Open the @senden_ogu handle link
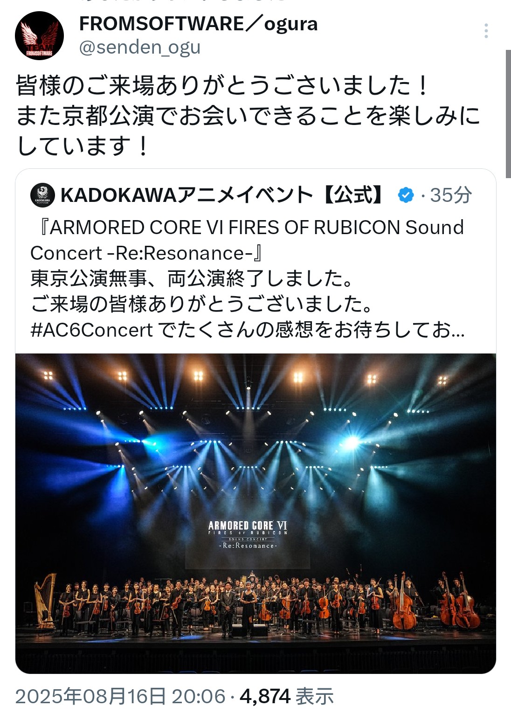The image size is (511, 720). [x=140, y=47]
